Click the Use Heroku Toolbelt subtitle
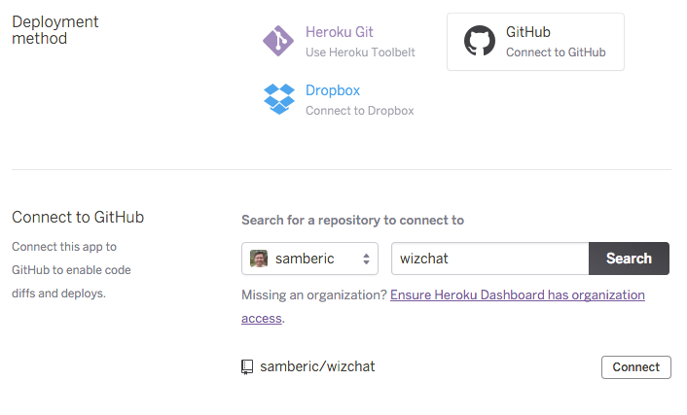687x415 pixels. click(x=360, y=52)
